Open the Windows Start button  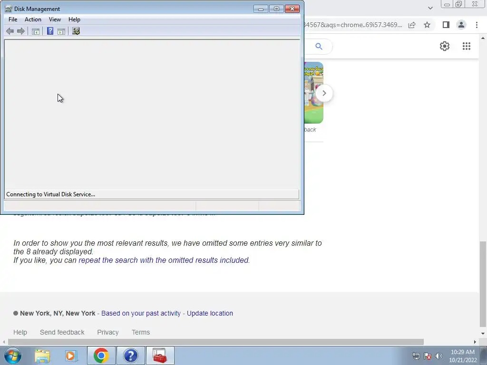coord(13,355)
